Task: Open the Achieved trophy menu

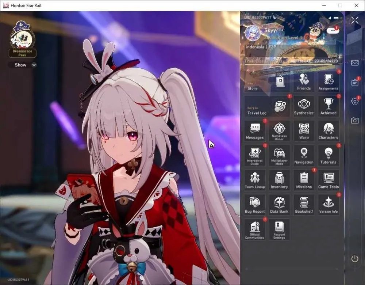Action: pyautogui.click(x=328, y=106)
